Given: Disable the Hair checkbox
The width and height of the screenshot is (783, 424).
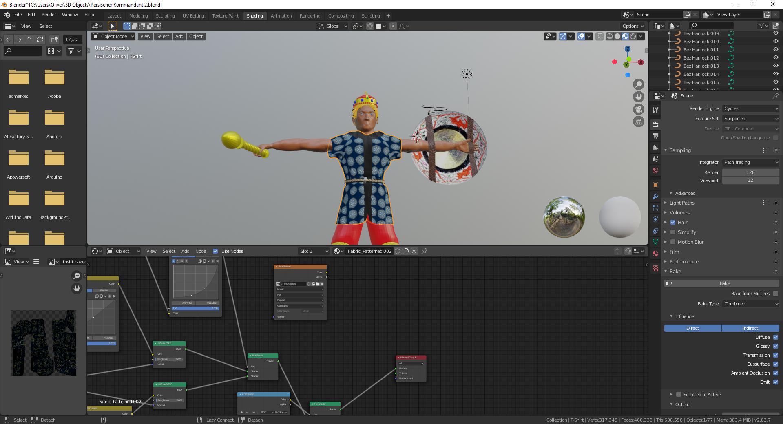Looking at the screenshot, I should coord(673,222).
